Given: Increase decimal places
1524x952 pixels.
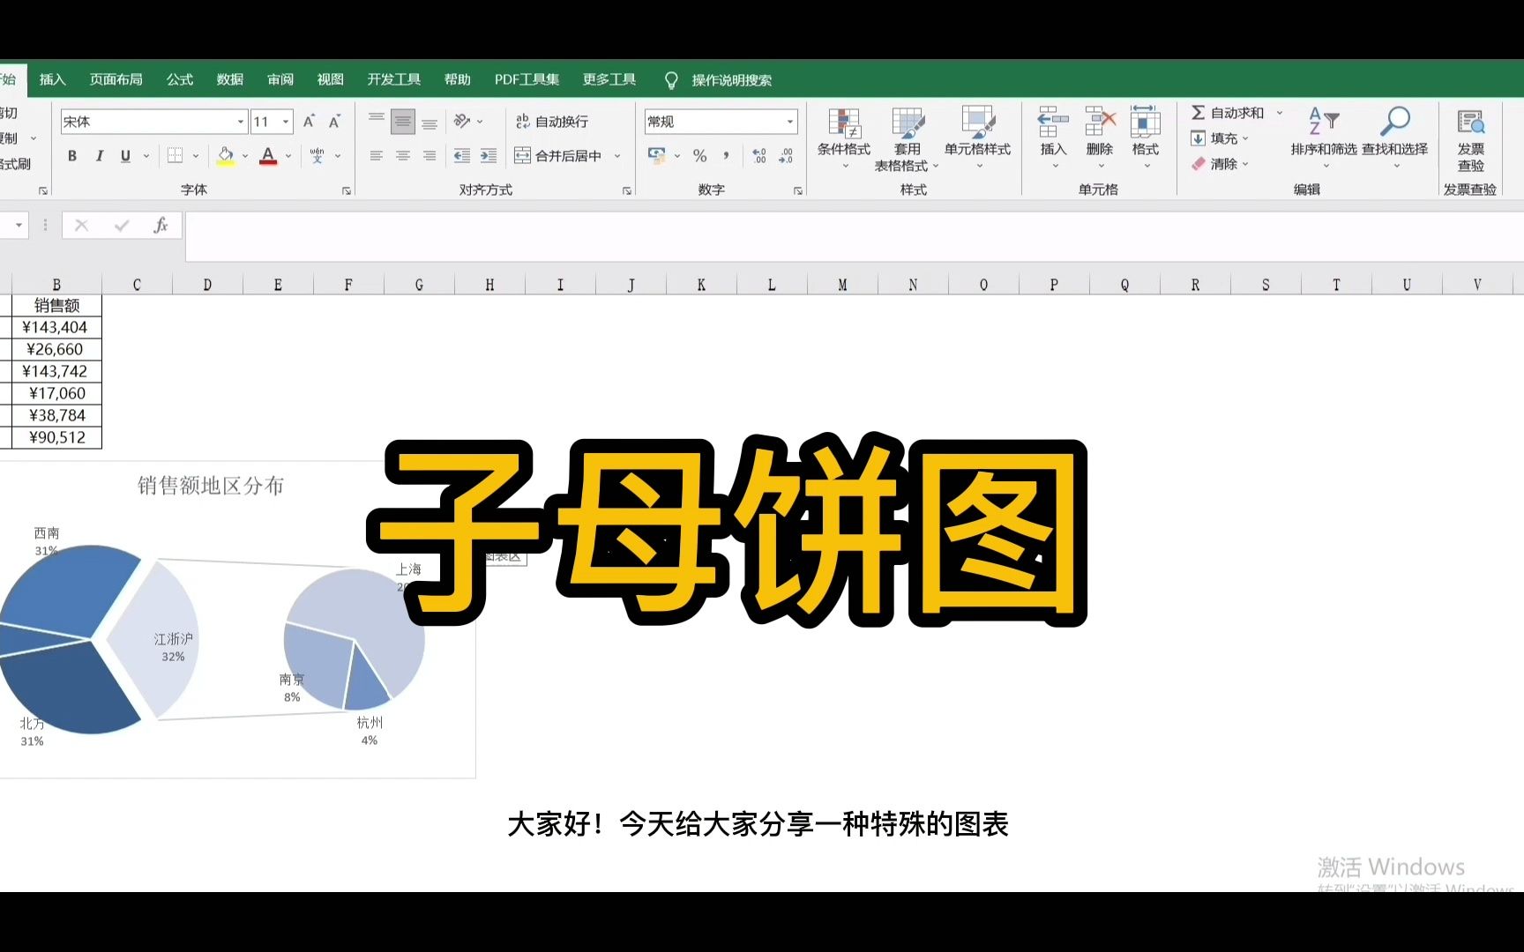Looking at the screenshot, I should coord(759,156).
